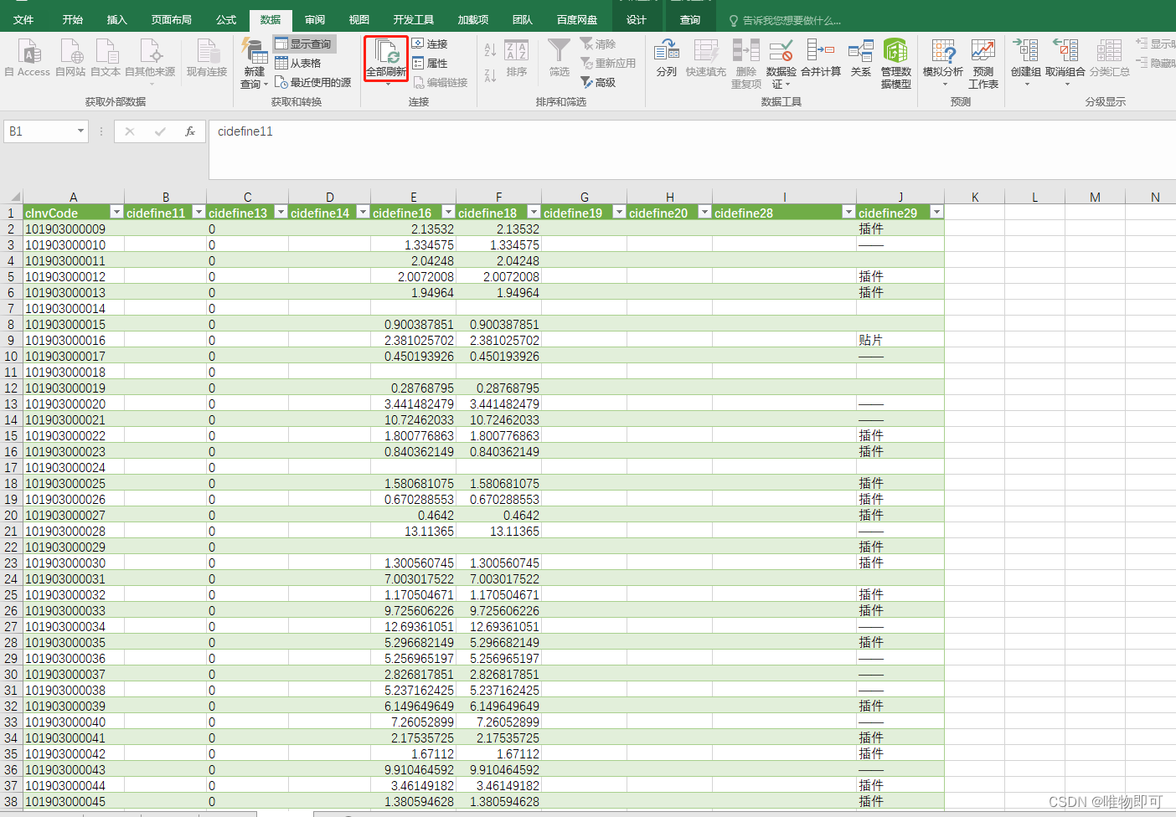Click the 显示查询 show queries button
1176x817 pixels.
click(303, 44)
